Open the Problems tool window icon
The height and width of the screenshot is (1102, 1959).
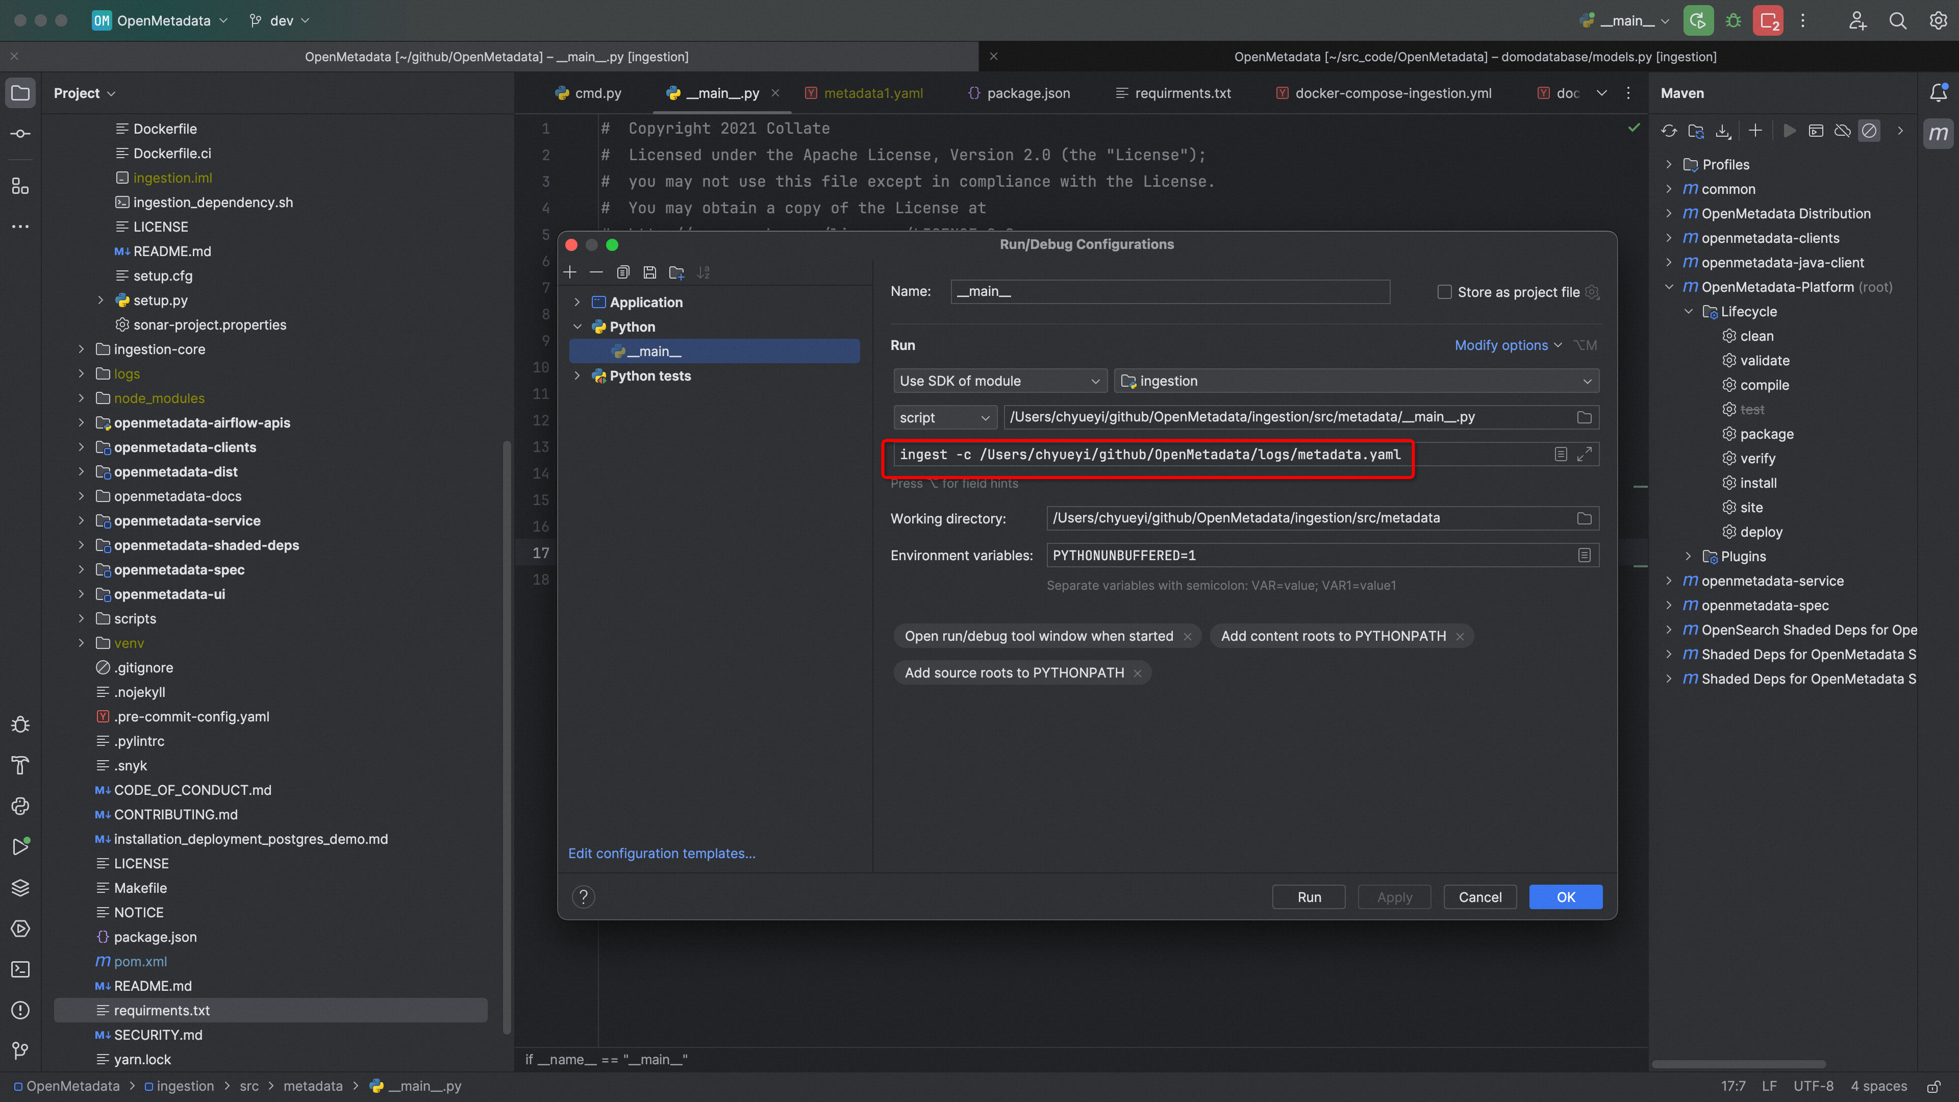pos(20,1010)
